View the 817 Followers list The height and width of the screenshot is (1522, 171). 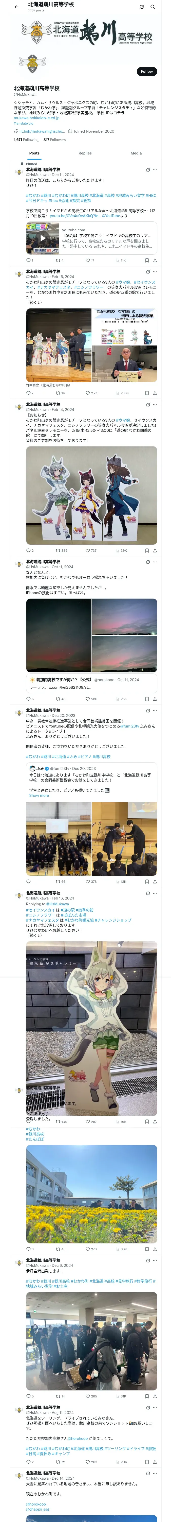tap(54, 140)
